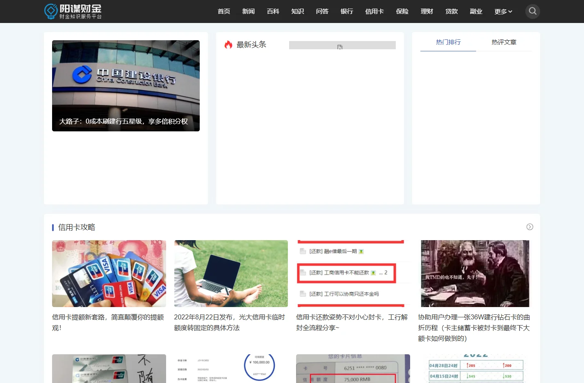
Task: Open the Marx and Engels painting thumbnail
Action: (475, 273)
